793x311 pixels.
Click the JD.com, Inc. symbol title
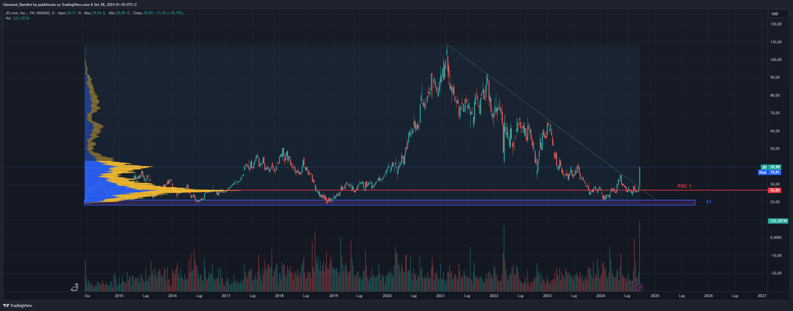(x=16, y=13)
